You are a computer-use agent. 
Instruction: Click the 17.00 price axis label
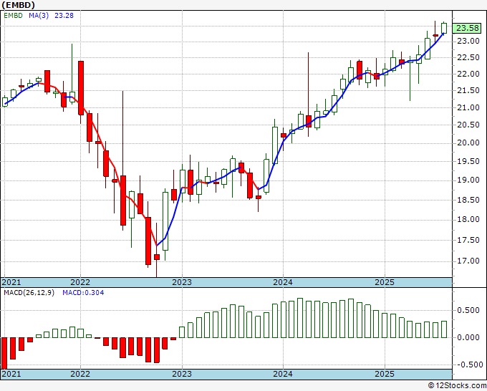[x=468, y=261]
